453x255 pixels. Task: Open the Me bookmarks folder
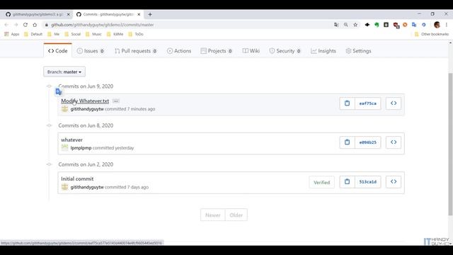point(54,34)
